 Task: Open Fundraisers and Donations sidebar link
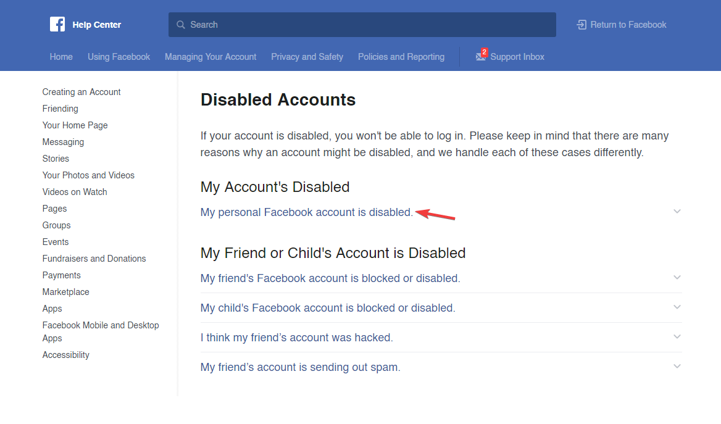click(x=94, y=259)
